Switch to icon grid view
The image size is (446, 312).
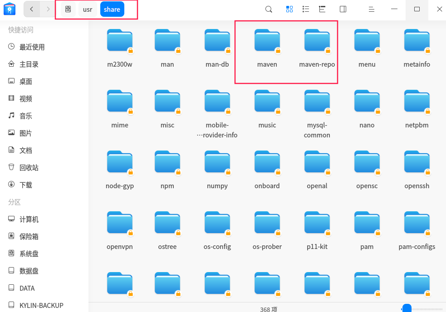(x=289, y=9)
